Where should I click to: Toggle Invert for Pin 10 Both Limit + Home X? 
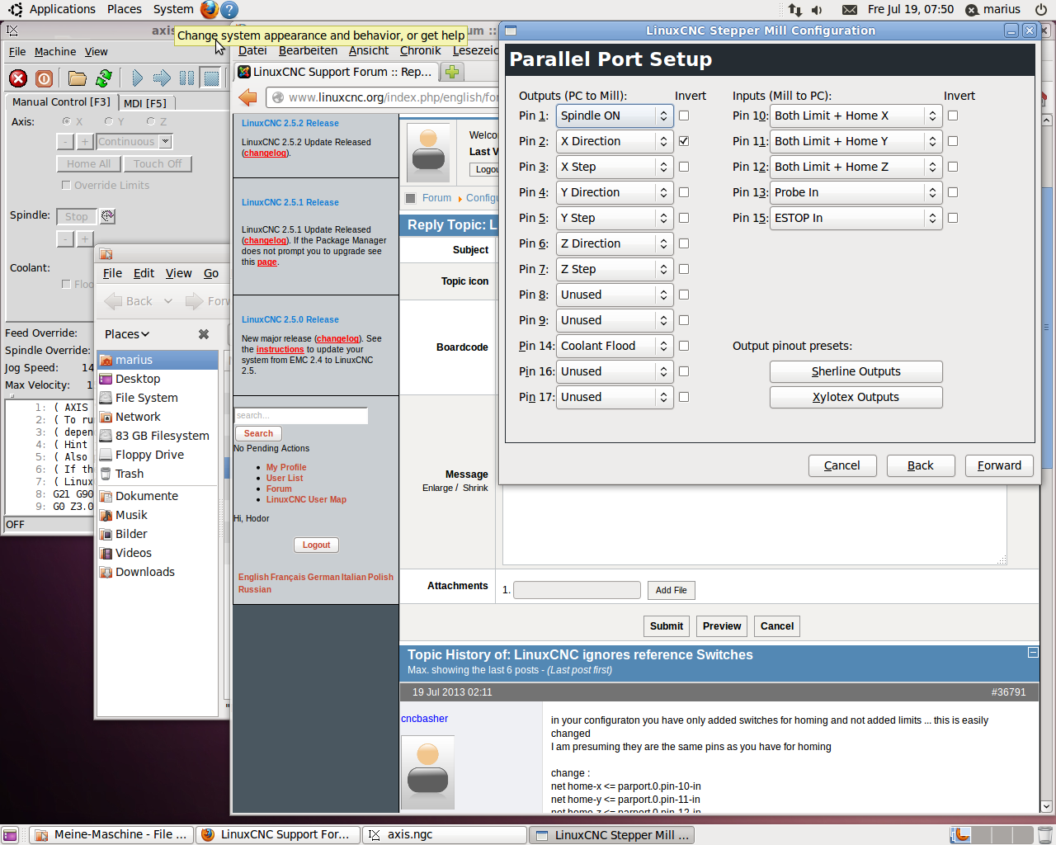[x=953, y=116]
